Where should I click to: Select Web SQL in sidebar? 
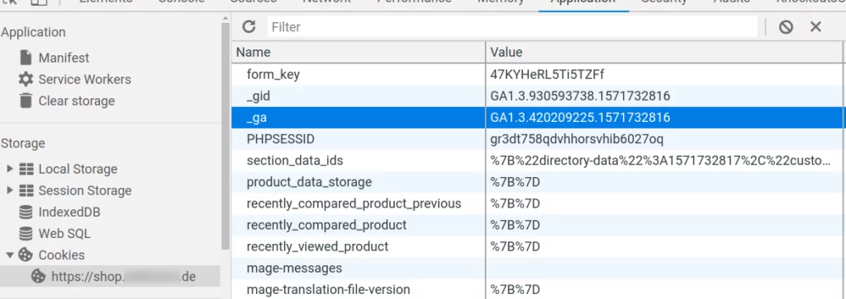[64, 233]
